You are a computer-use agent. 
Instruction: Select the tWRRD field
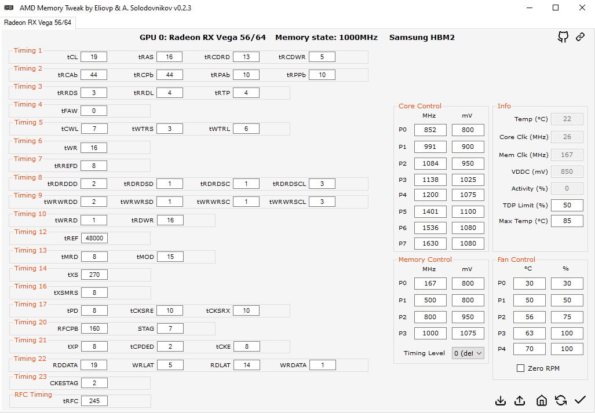tap(94, 220)
